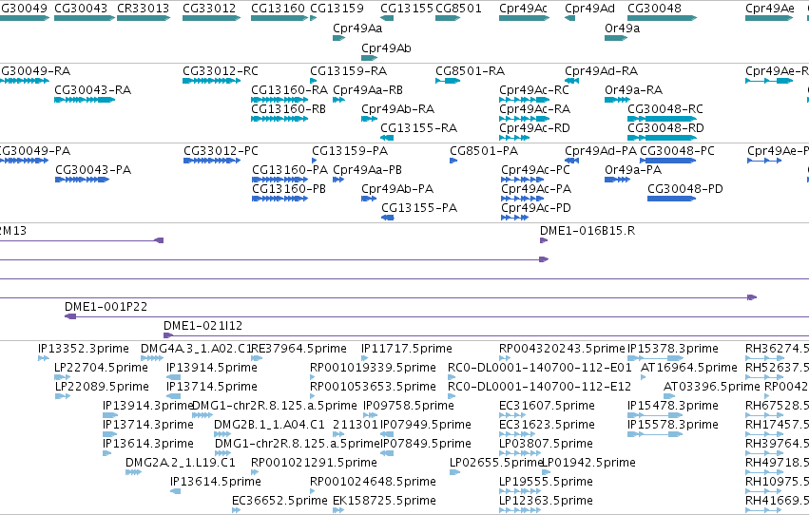Select protein Cpr49Ab-PA
Image resolution: width=809 pixels, height=515 pixels.
pos(369,199)
